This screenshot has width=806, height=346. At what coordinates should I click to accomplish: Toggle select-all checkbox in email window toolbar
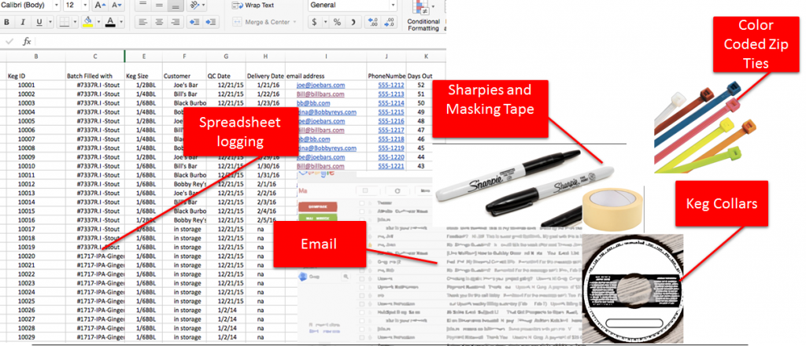pos(364,190)
